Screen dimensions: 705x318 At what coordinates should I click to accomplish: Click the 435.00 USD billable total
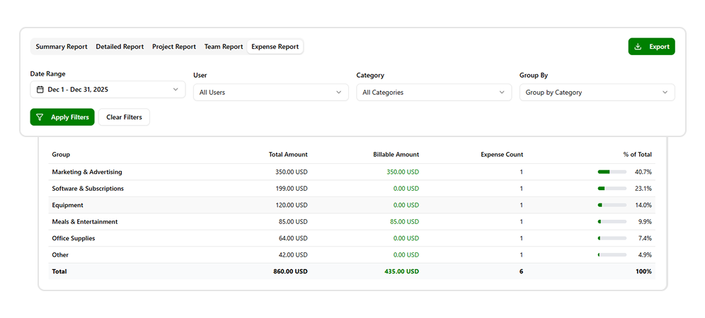point(402,271)
